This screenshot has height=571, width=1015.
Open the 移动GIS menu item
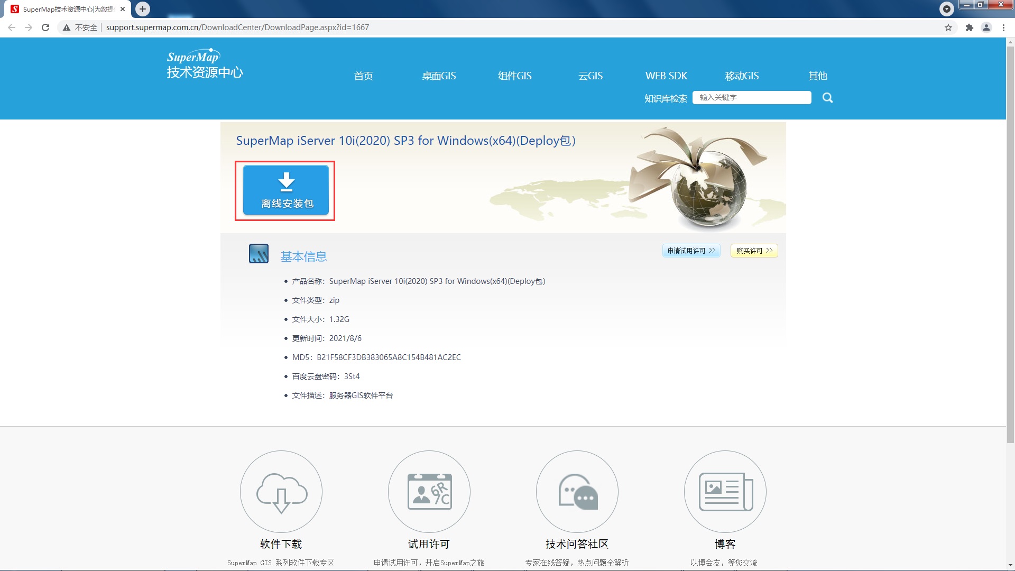pyautogui.click(x=742, y=76)
